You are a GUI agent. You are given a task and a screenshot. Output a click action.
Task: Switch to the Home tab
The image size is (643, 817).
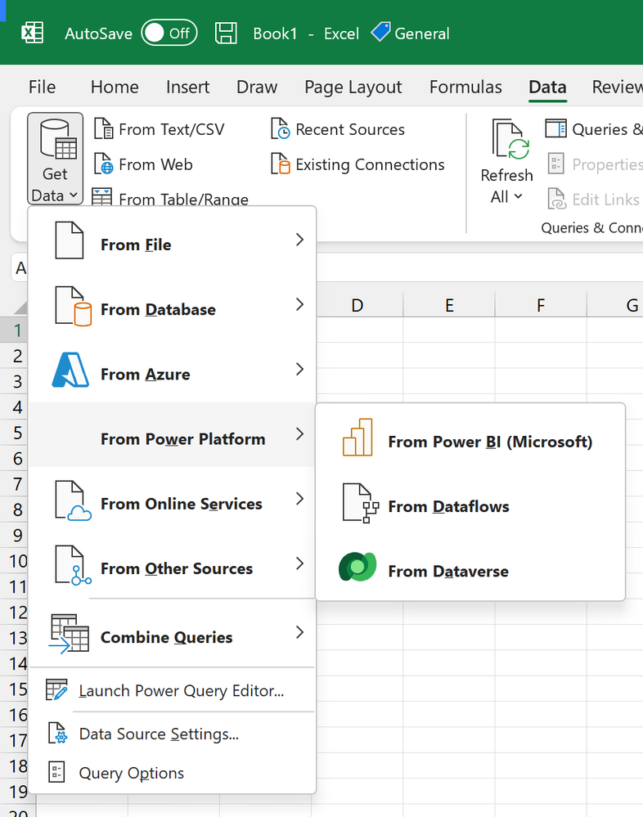click(115, 87)
